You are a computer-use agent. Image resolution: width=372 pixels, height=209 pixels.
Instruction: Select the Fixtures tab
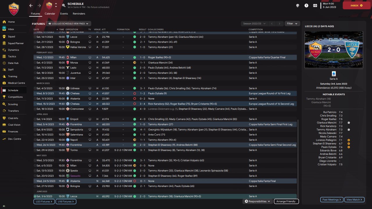[x=35, y=14]
